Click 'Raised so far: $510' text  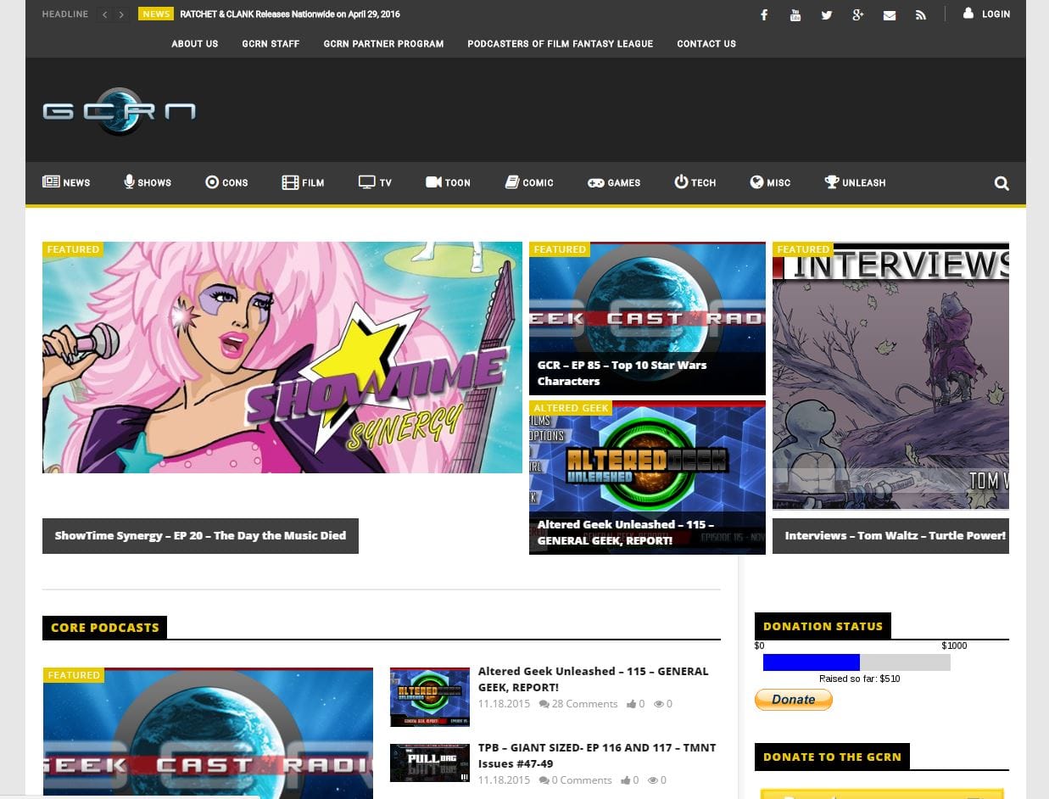[x=860, y=679]
